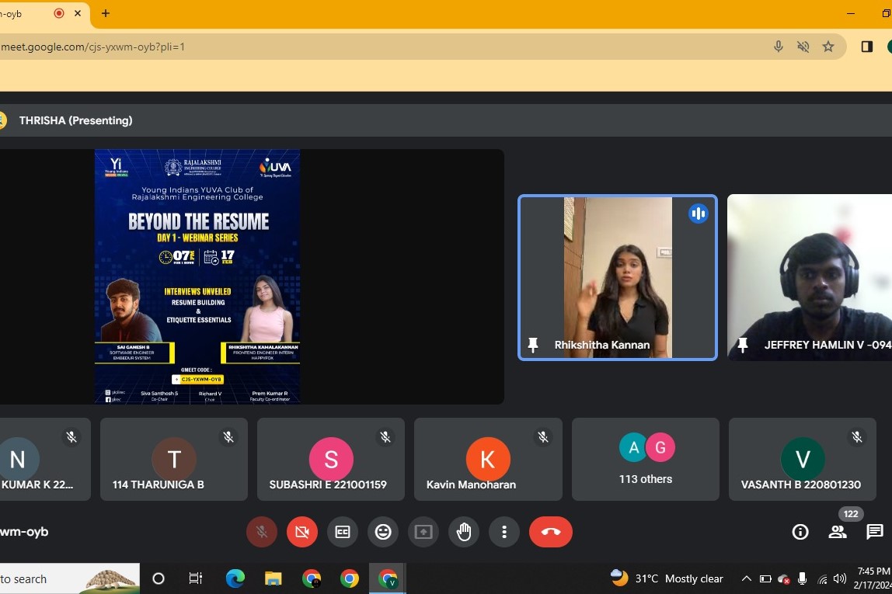Click the muted mic icon on VASANTH tile
Viewport: 892px width, 594px height.
857,436
